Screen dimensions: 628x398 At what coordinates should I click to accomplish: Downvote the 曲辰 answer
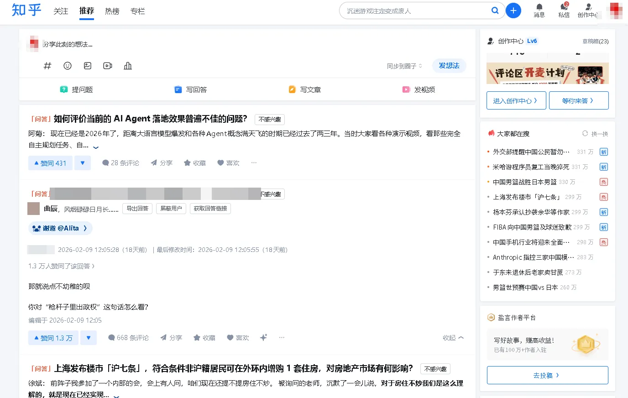(89, 337)
